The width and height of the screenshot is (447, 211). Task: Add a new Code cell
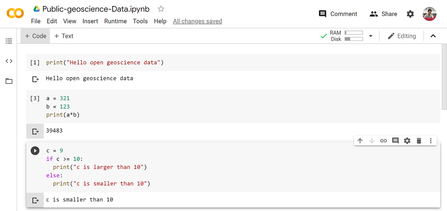(36, 36)
